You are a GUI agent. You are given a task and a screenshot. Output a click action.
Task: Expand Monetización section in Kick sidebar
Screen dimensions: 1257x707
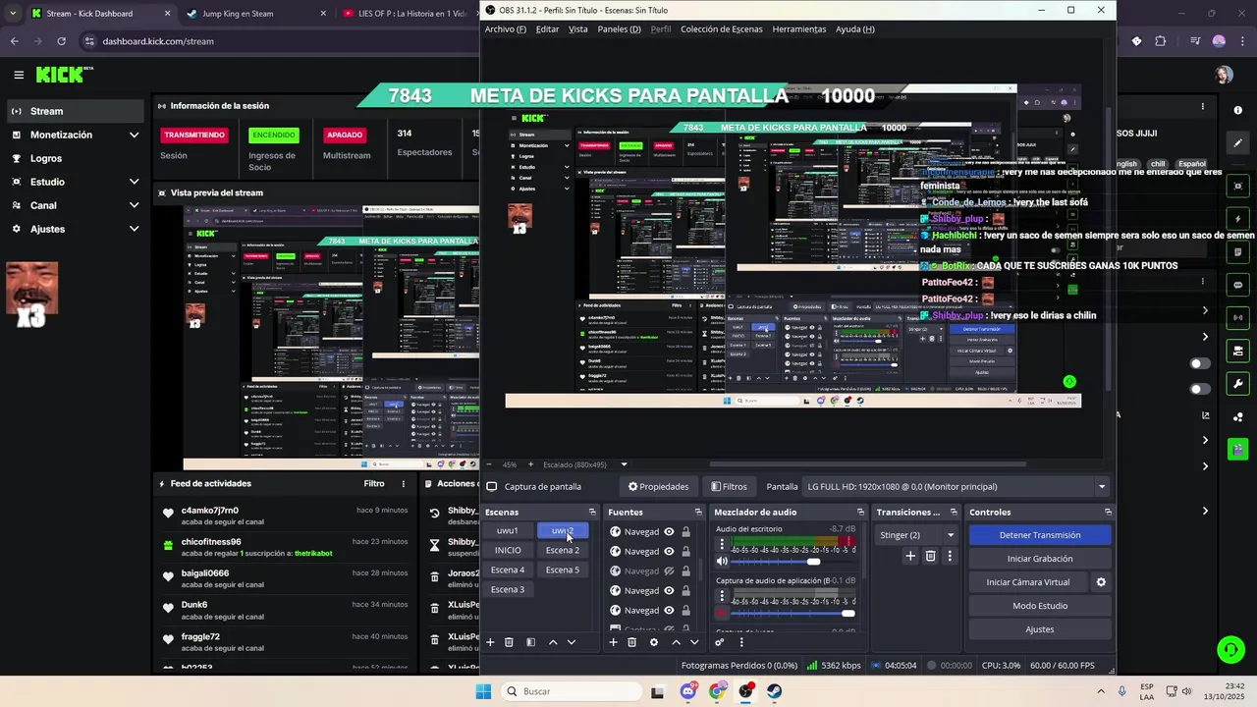click(x=134, y=135)
